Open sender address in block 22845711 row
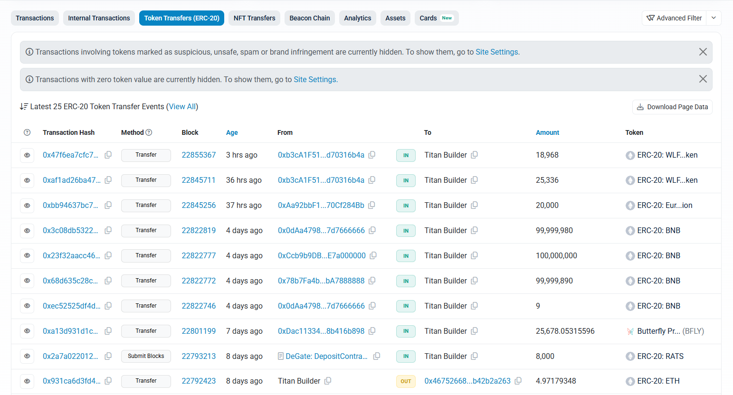 click(321, 180)
